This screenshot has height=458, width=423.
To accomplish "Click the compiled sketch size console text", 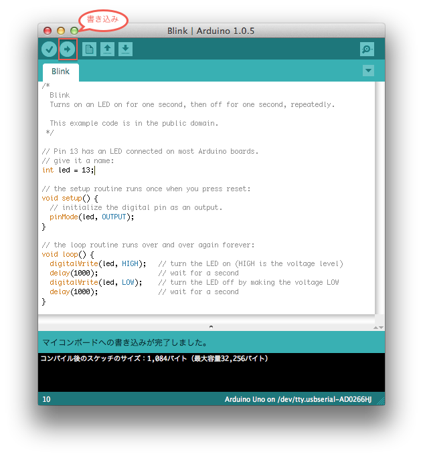I will click(153, 359).
